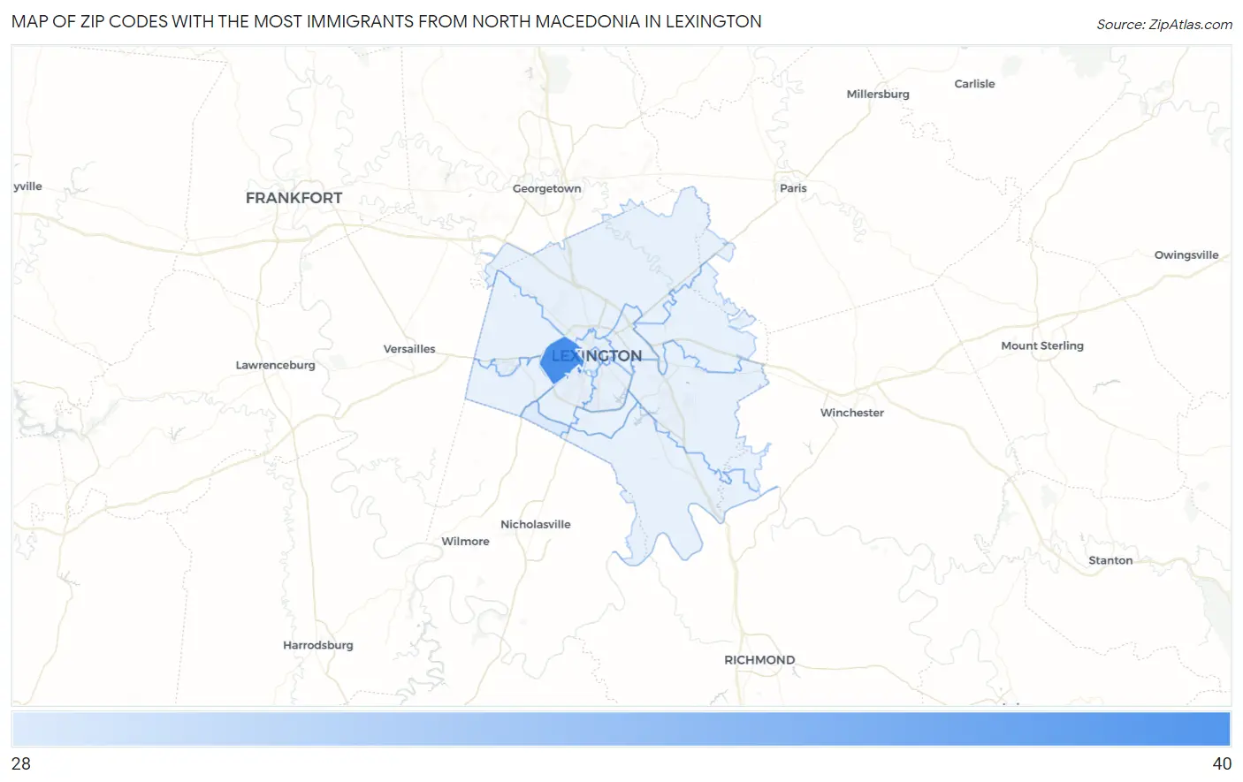Select the Lawrenceburg label
This screenshot has width=1243, height=782.
[275, 365]
